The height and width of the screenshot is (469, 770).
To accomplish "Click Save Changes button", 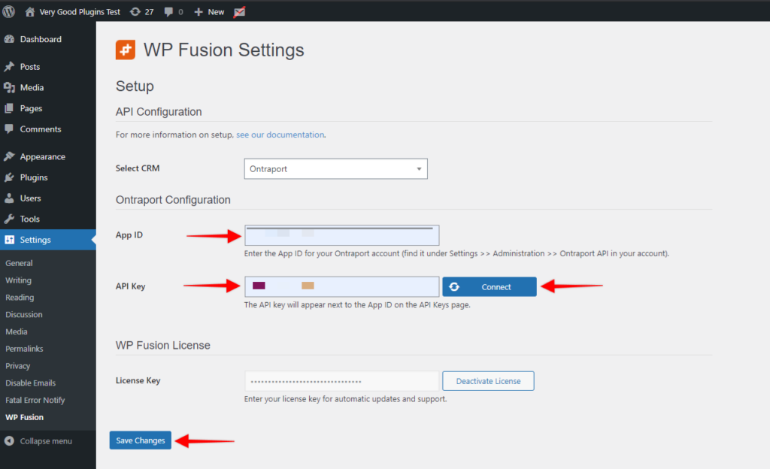I will pyautogui.click(x=141, y=440).
